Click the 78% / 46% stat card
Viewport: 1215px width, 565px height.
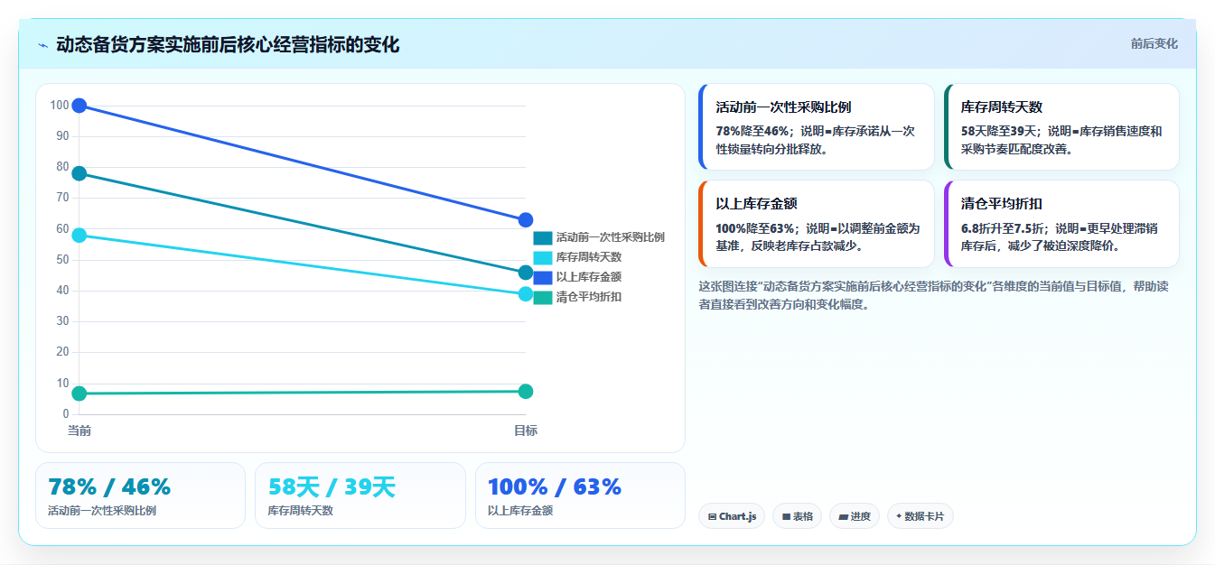[x=140, y=496]
